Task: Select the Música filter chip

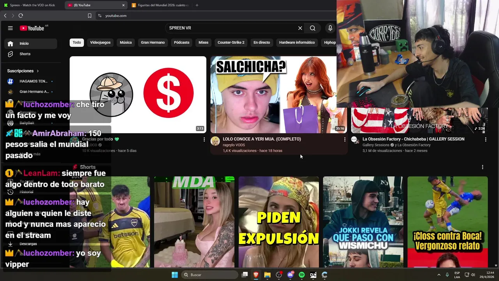Action: click(x=126, y=43)
